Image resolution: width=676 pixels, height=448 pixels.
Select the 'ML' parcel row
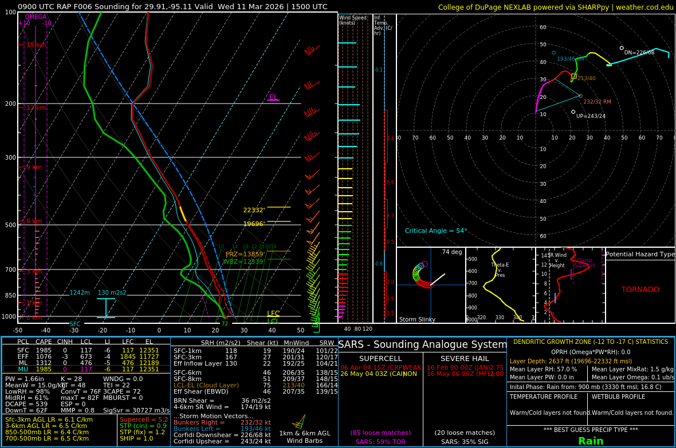[x=87, y=363]
